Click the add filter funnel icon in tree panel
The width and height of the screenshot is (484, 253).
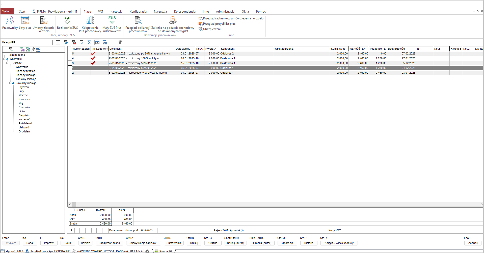point(11,49)
